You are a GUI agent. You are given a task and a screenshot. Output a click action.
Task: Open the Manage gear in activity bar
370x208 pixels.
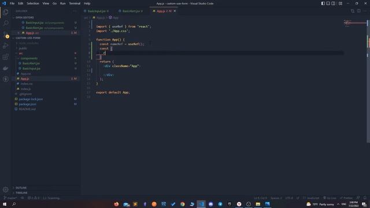pyautogui.click(x=6, y=190)
